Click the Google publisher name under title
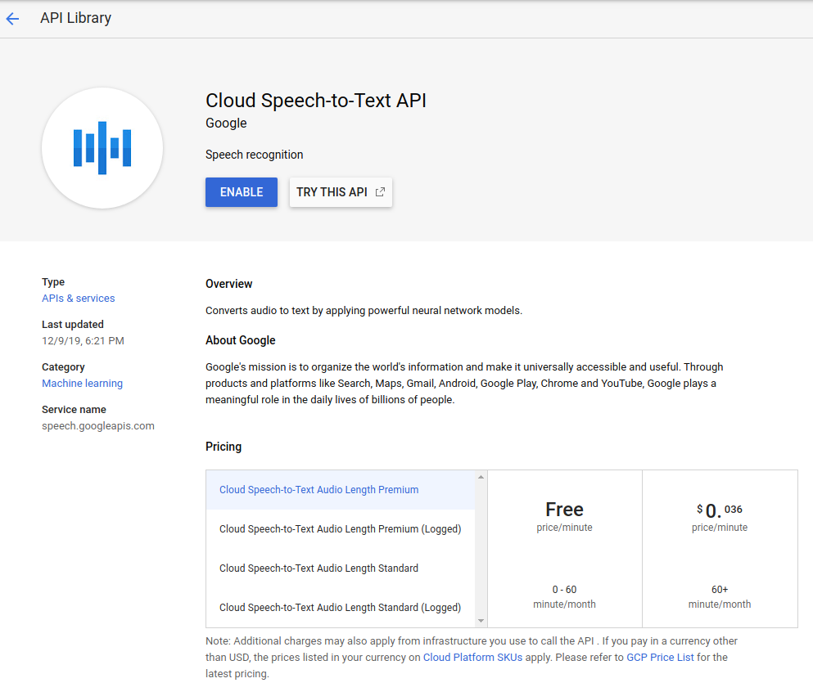 (x=226, y=124)
